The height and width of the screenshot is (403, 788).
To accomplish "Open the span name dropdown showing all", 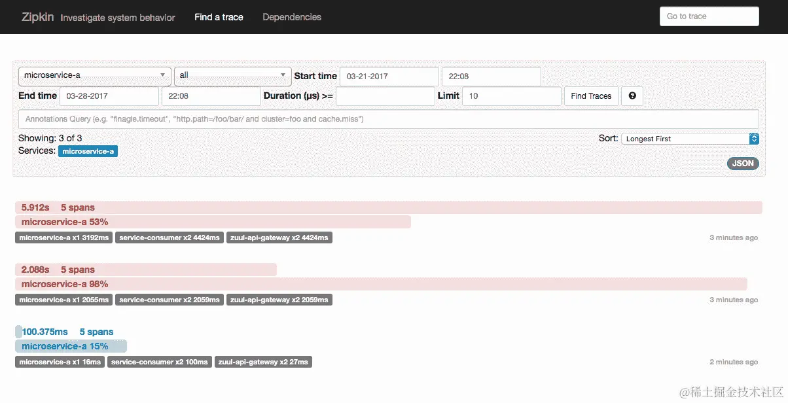I will coord(233,76).
